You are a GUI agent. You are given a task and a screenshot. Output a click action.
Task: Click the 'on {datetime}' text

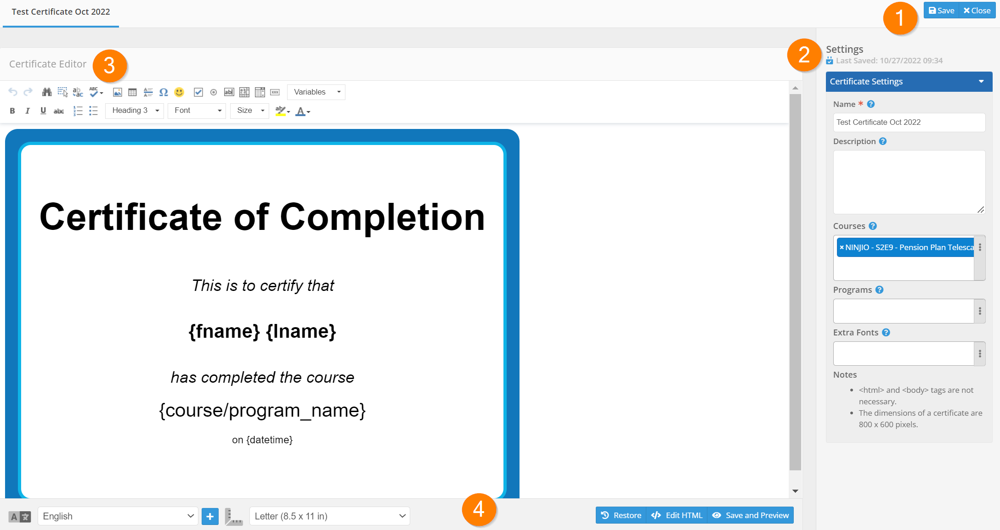[x=262, y=440]
